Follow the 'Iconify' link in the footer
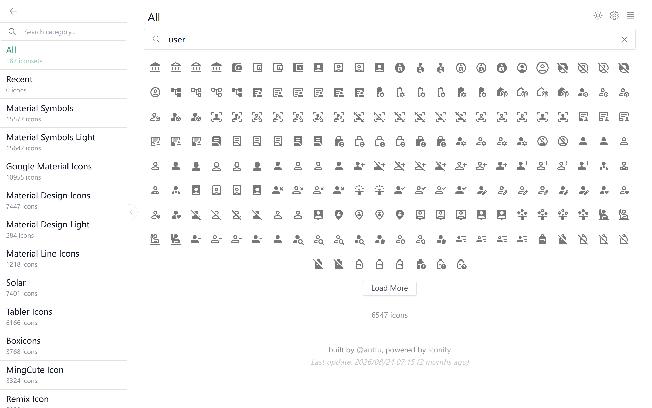The image size is (652, 408). pyautogui.click(x=439, y=350)
